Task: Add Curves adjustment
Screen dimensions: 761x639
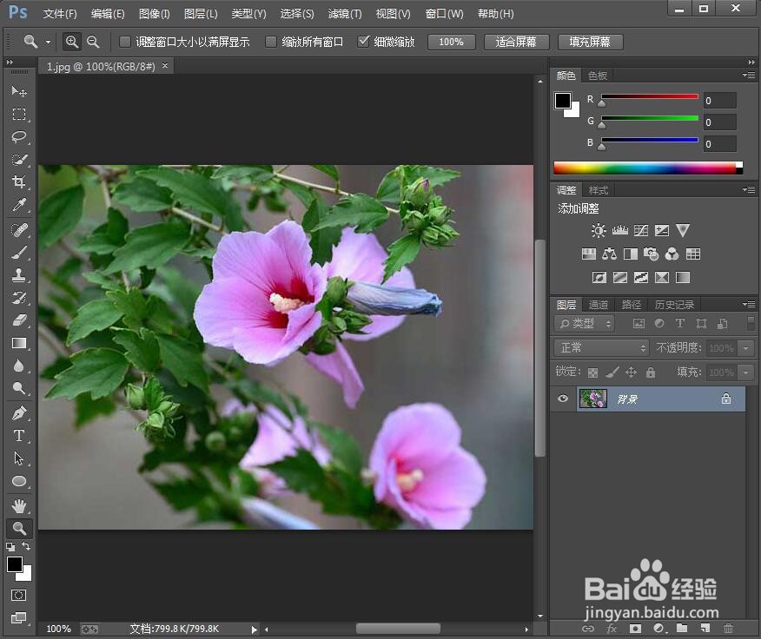Action: (x=640, y=230)
